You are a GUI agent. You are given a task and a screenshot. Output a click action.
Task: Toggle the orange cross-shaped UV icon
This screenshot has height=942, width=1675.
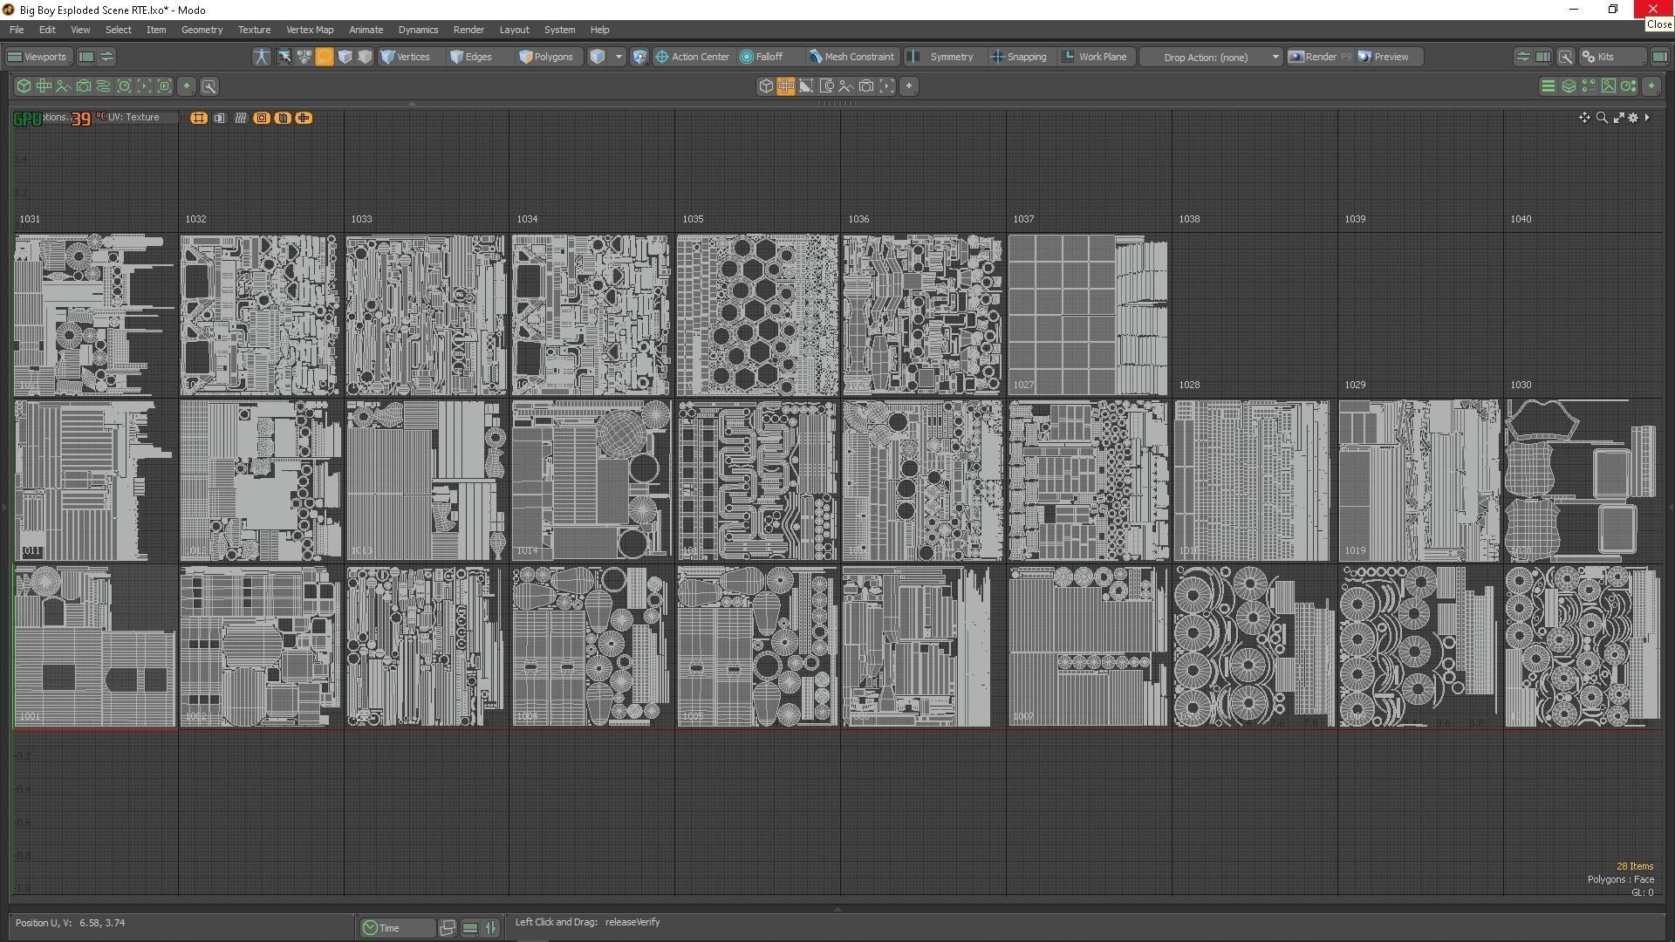[x=304, y=118]
